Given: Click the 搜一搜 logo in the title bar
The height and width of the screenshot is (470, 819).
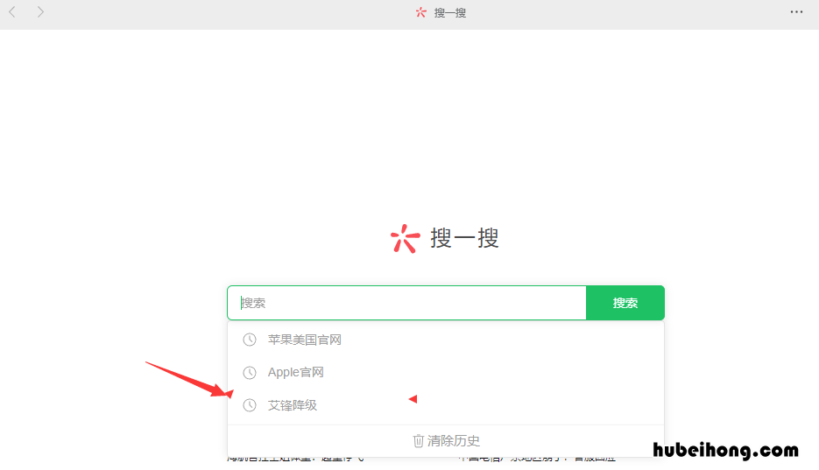Looking at the screenshot, I should point(421,12).
